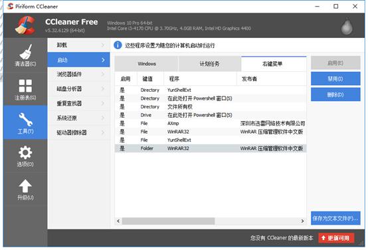Sort by 发布者 column header
The image size is (368, 250).
pyautogui.click(x=272, y=79)
